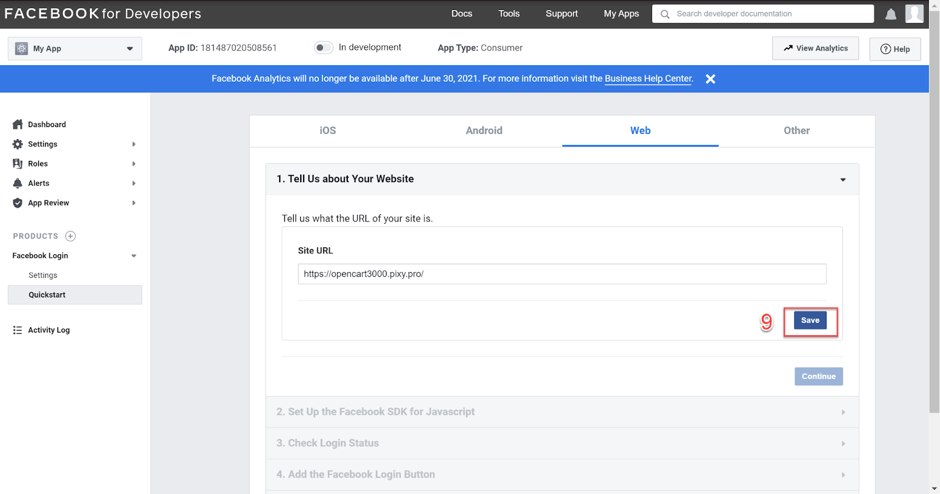Click the notifications bell icon
This screenshot has height=494, width=940.
point(891,14)
